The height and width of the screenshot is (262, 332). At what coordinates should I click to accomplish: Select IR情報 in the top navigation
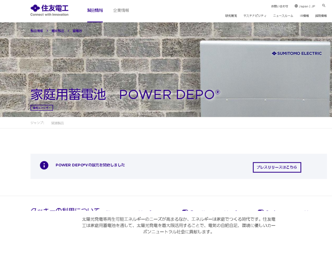tap(304, 16)
